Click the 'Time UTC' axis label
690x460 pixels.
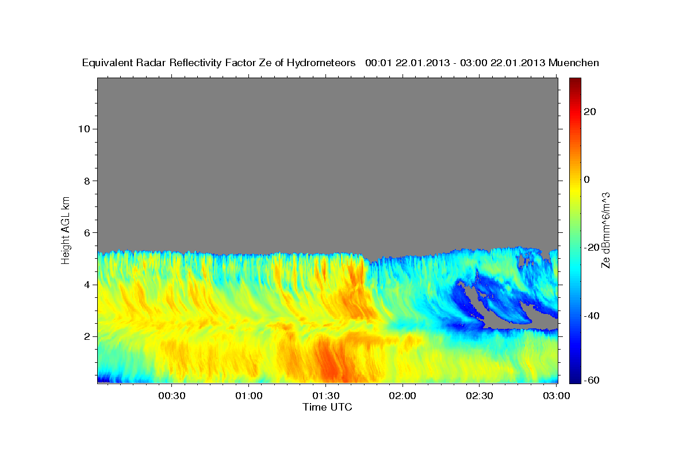[327, 407]
